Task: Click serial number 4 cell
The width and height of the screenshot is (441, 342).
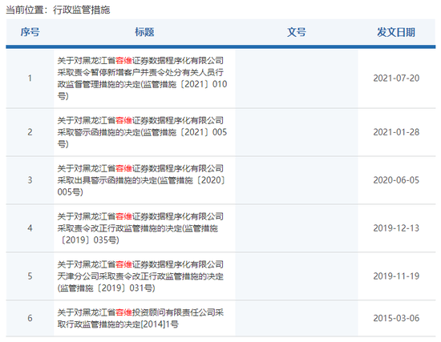Action: 30,228
